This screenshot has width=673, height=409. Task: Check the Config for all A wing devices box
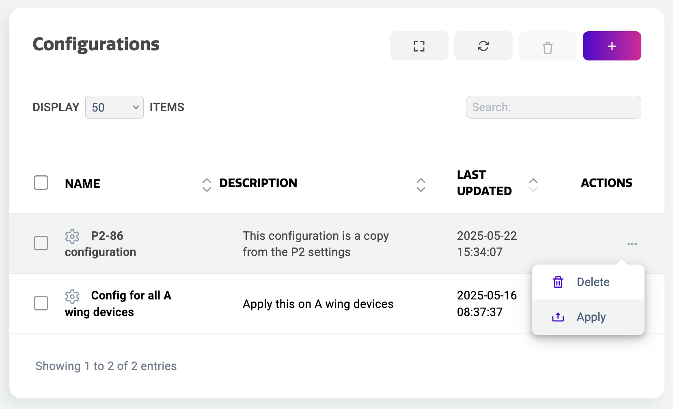[x=41, y=303]
